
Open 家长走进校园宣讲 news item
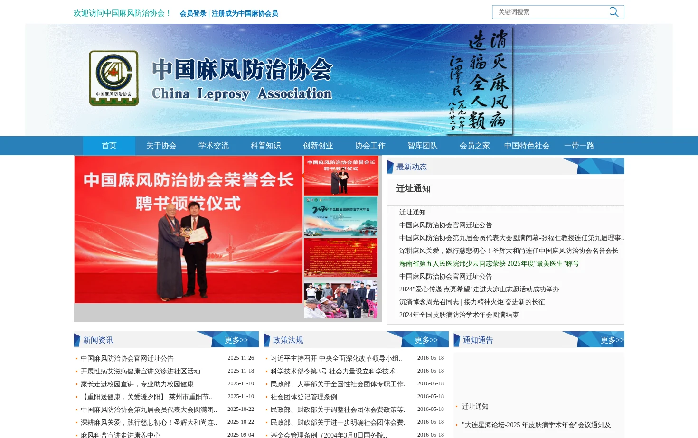pyautogui.click(x=137, y=384)
